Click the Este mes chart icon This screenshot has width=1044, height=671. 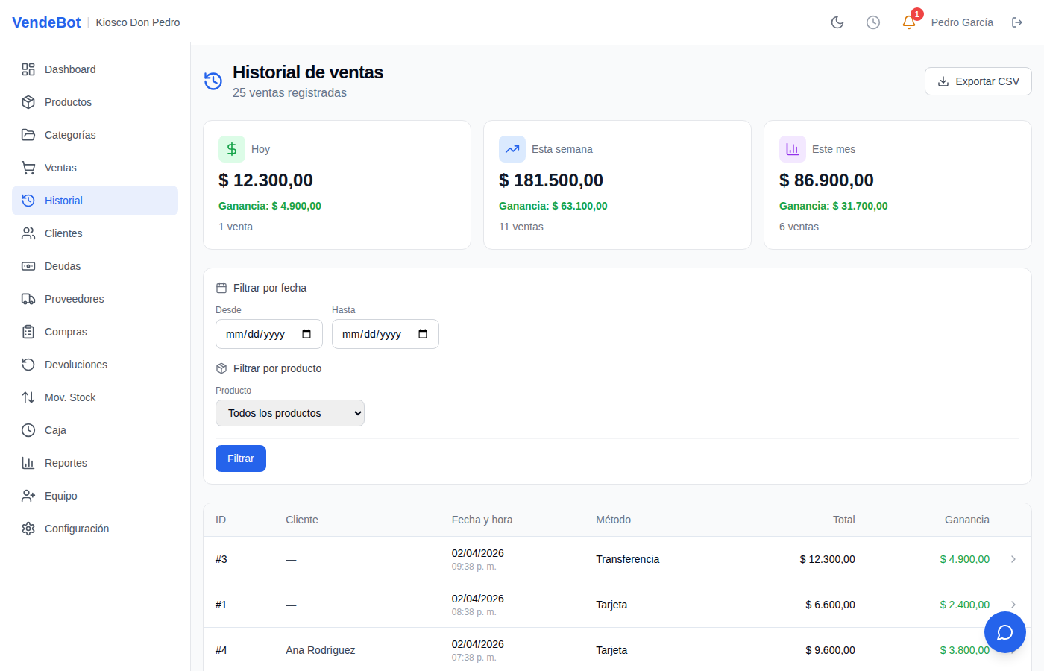[x=793, y=149]
